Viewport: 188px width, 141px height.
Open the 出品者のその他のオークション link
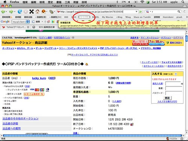coord(21,118)
